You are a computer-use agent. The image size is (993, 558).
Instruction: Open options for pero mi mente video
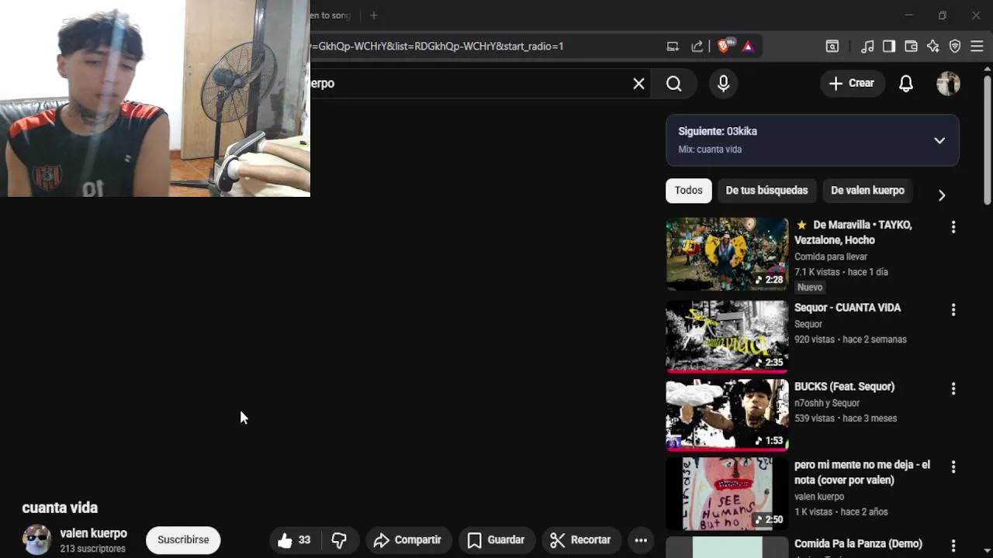tap(953, 467)
